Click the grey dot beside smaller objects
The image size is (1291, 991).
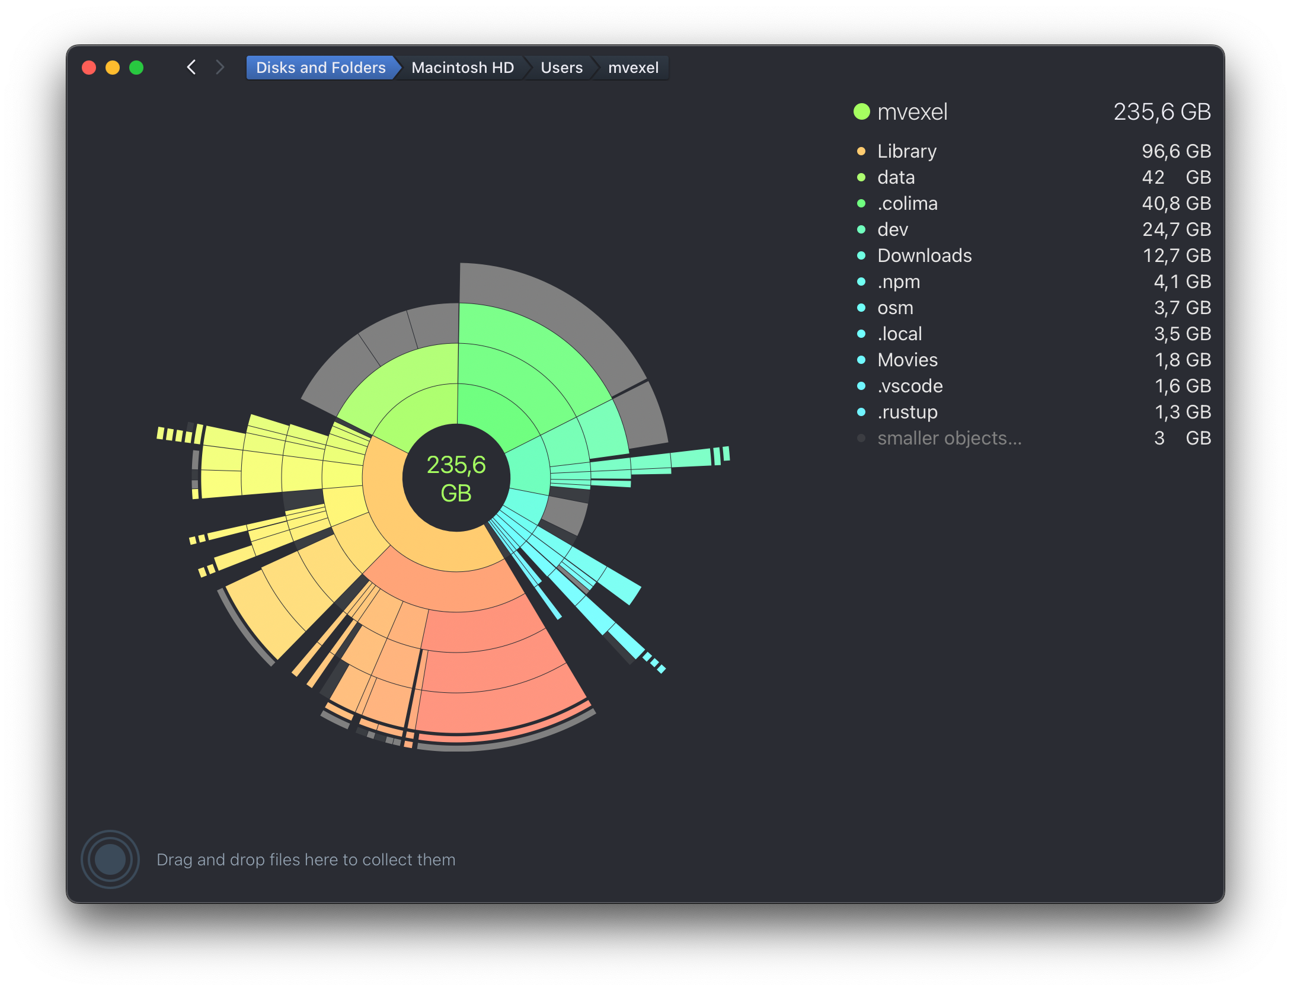coord(861,438)
